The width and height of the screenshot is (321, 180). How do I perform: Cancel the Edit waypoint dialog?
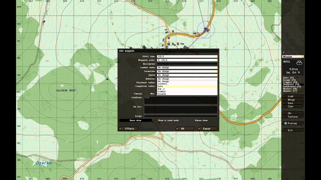click(x=207, y=129)
